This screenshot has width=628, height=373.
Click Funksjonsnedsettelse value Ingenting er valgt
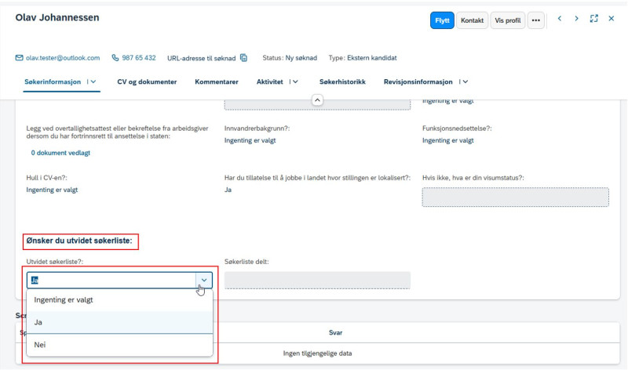point(447,140)
